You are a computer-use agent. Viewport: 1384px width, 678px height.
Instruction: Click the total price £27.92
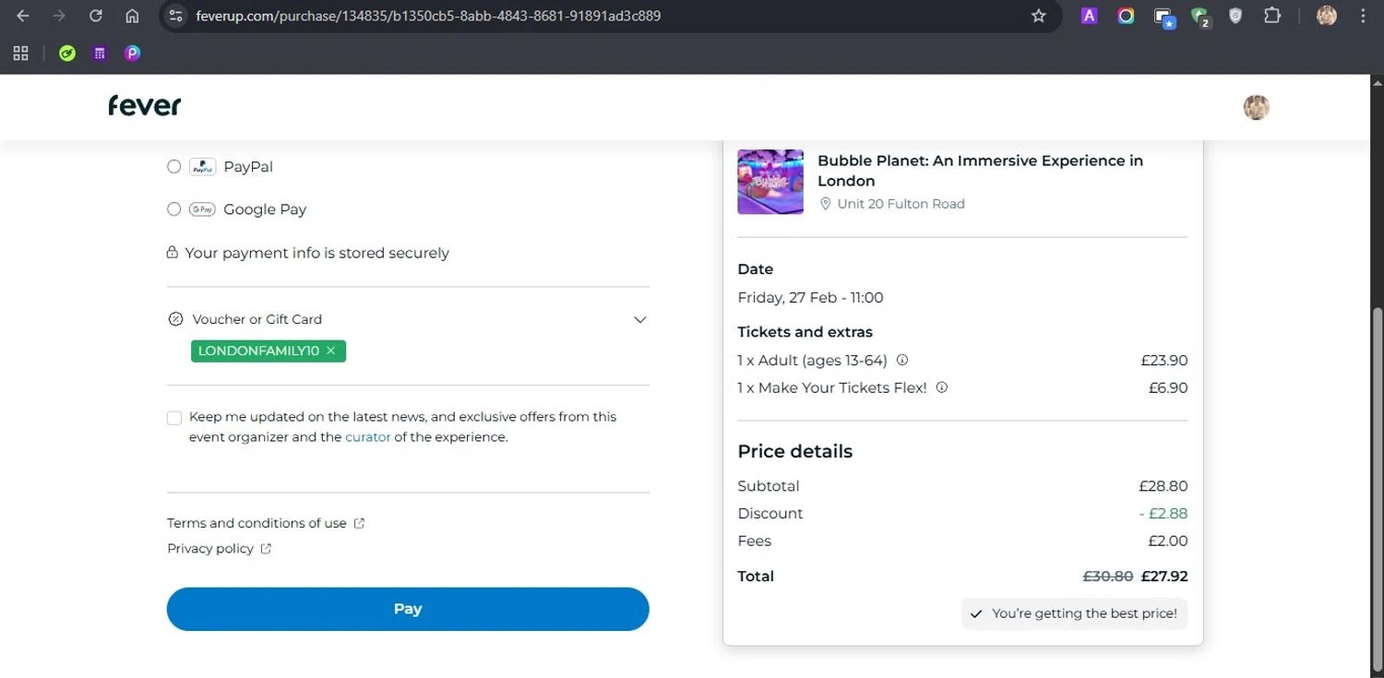coord(1164,577)
